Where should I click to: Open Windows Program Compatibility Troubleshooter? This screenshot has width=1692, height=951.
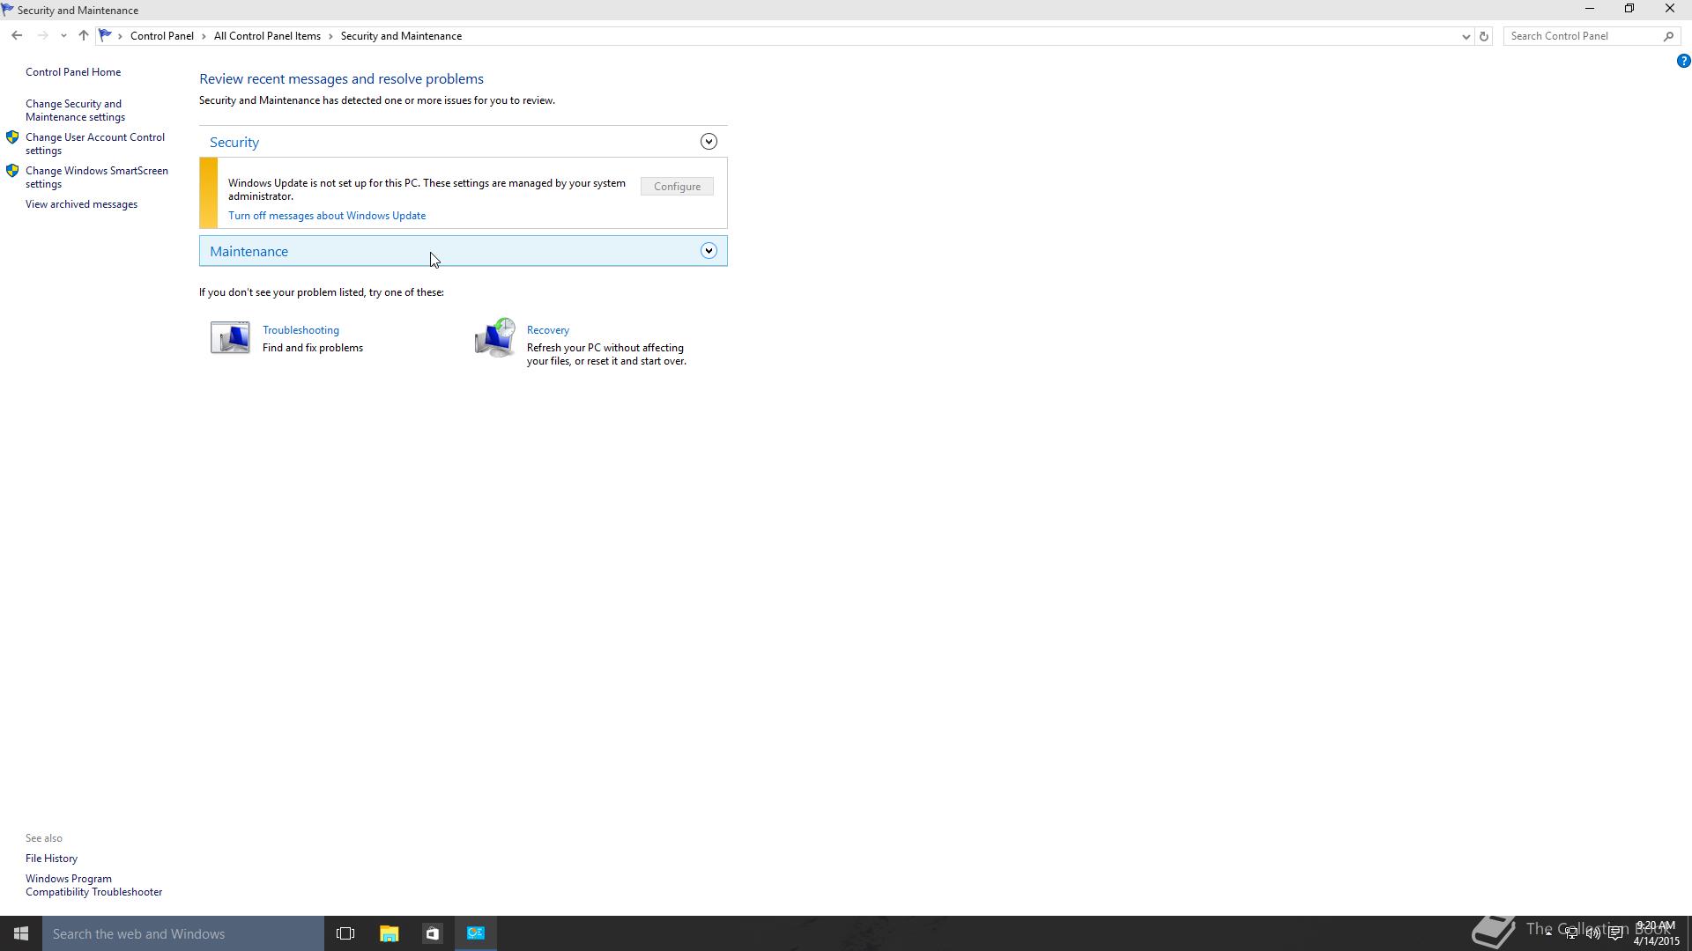tap(93, 885)
